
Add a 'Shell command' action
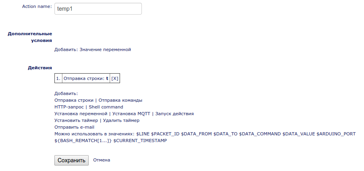click(106, 107)
